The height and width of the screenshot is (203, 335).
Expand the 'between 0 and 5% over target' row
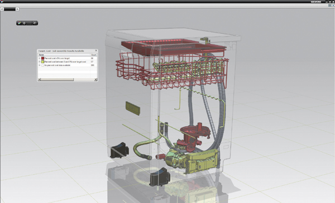pyautogui.click(x=40, y=62)
